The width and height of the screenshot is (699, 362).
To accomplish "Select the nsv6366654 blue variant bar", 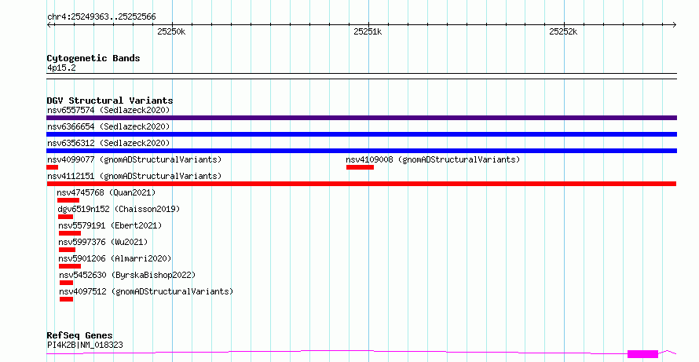I will tap(361, 134).
